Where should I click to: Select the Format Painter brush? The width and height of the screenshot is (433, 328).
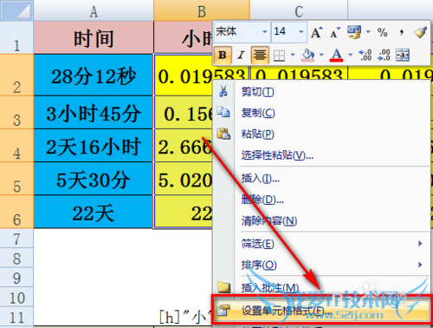420,32
